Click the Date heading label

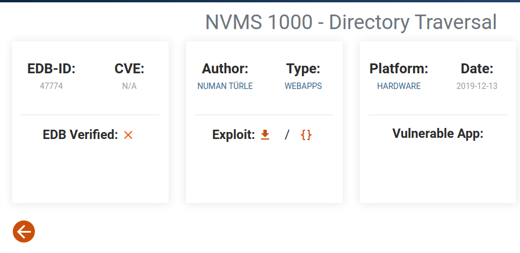[x=477, y=69]
